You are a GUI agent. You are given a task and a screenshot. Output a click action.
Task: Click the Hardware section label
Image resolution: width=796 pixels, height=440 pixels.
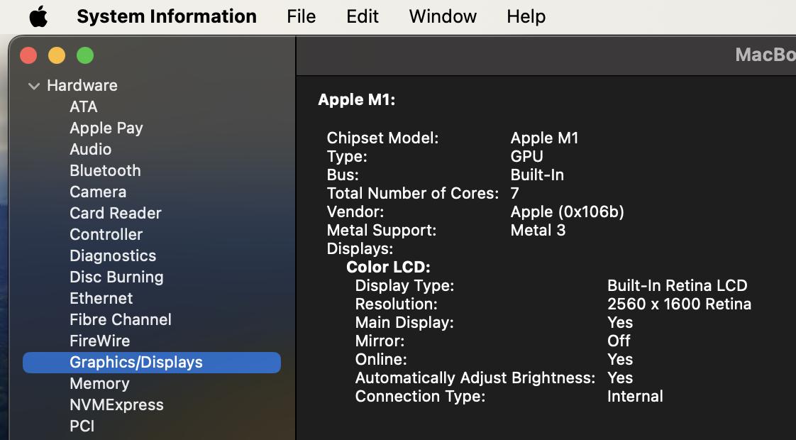(82, 85)
